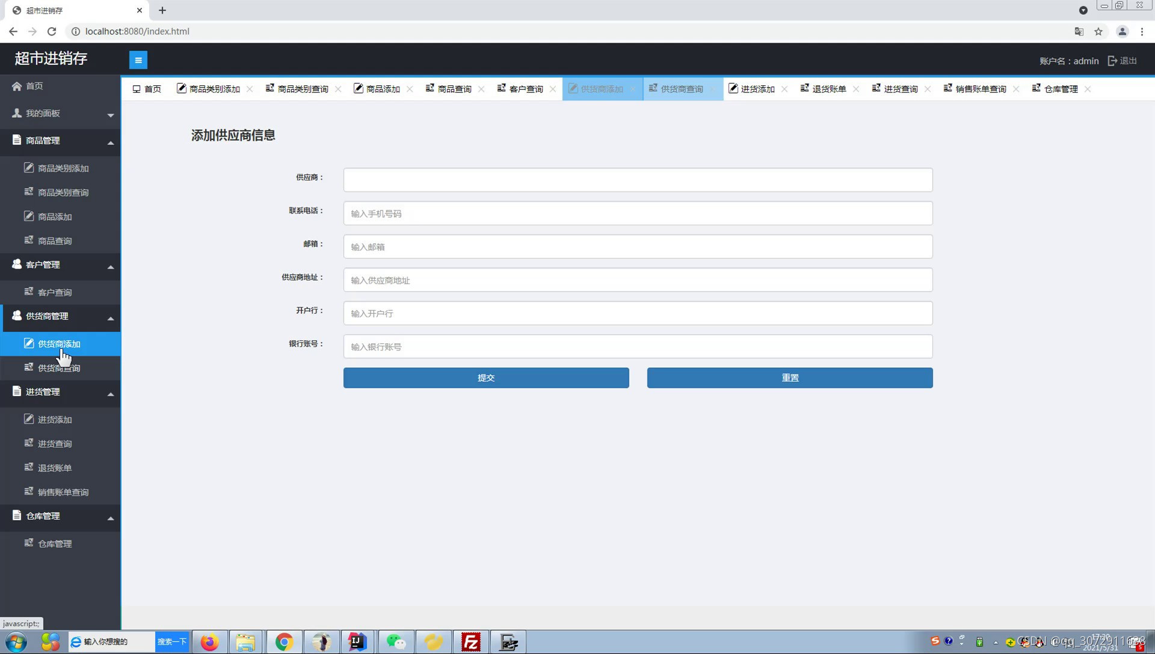The image size is (1155, 654).
Task: Switch to 商品查询 tab
Action: click(454, 89)
